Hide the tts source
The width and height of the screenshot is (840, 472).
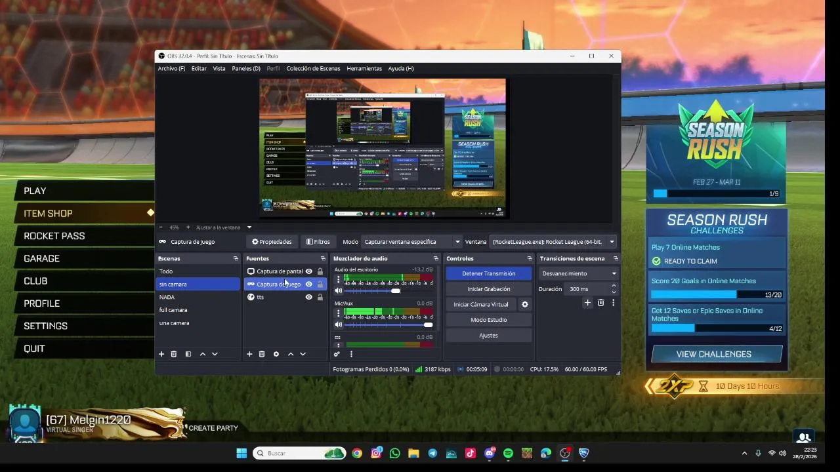point(308,297)
